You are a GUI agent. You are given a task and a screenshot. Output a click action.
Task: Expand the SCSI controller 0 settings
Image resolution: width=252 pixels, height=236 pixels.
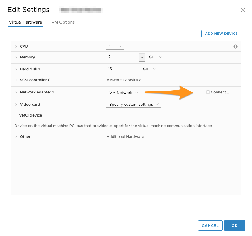[16, 80]
